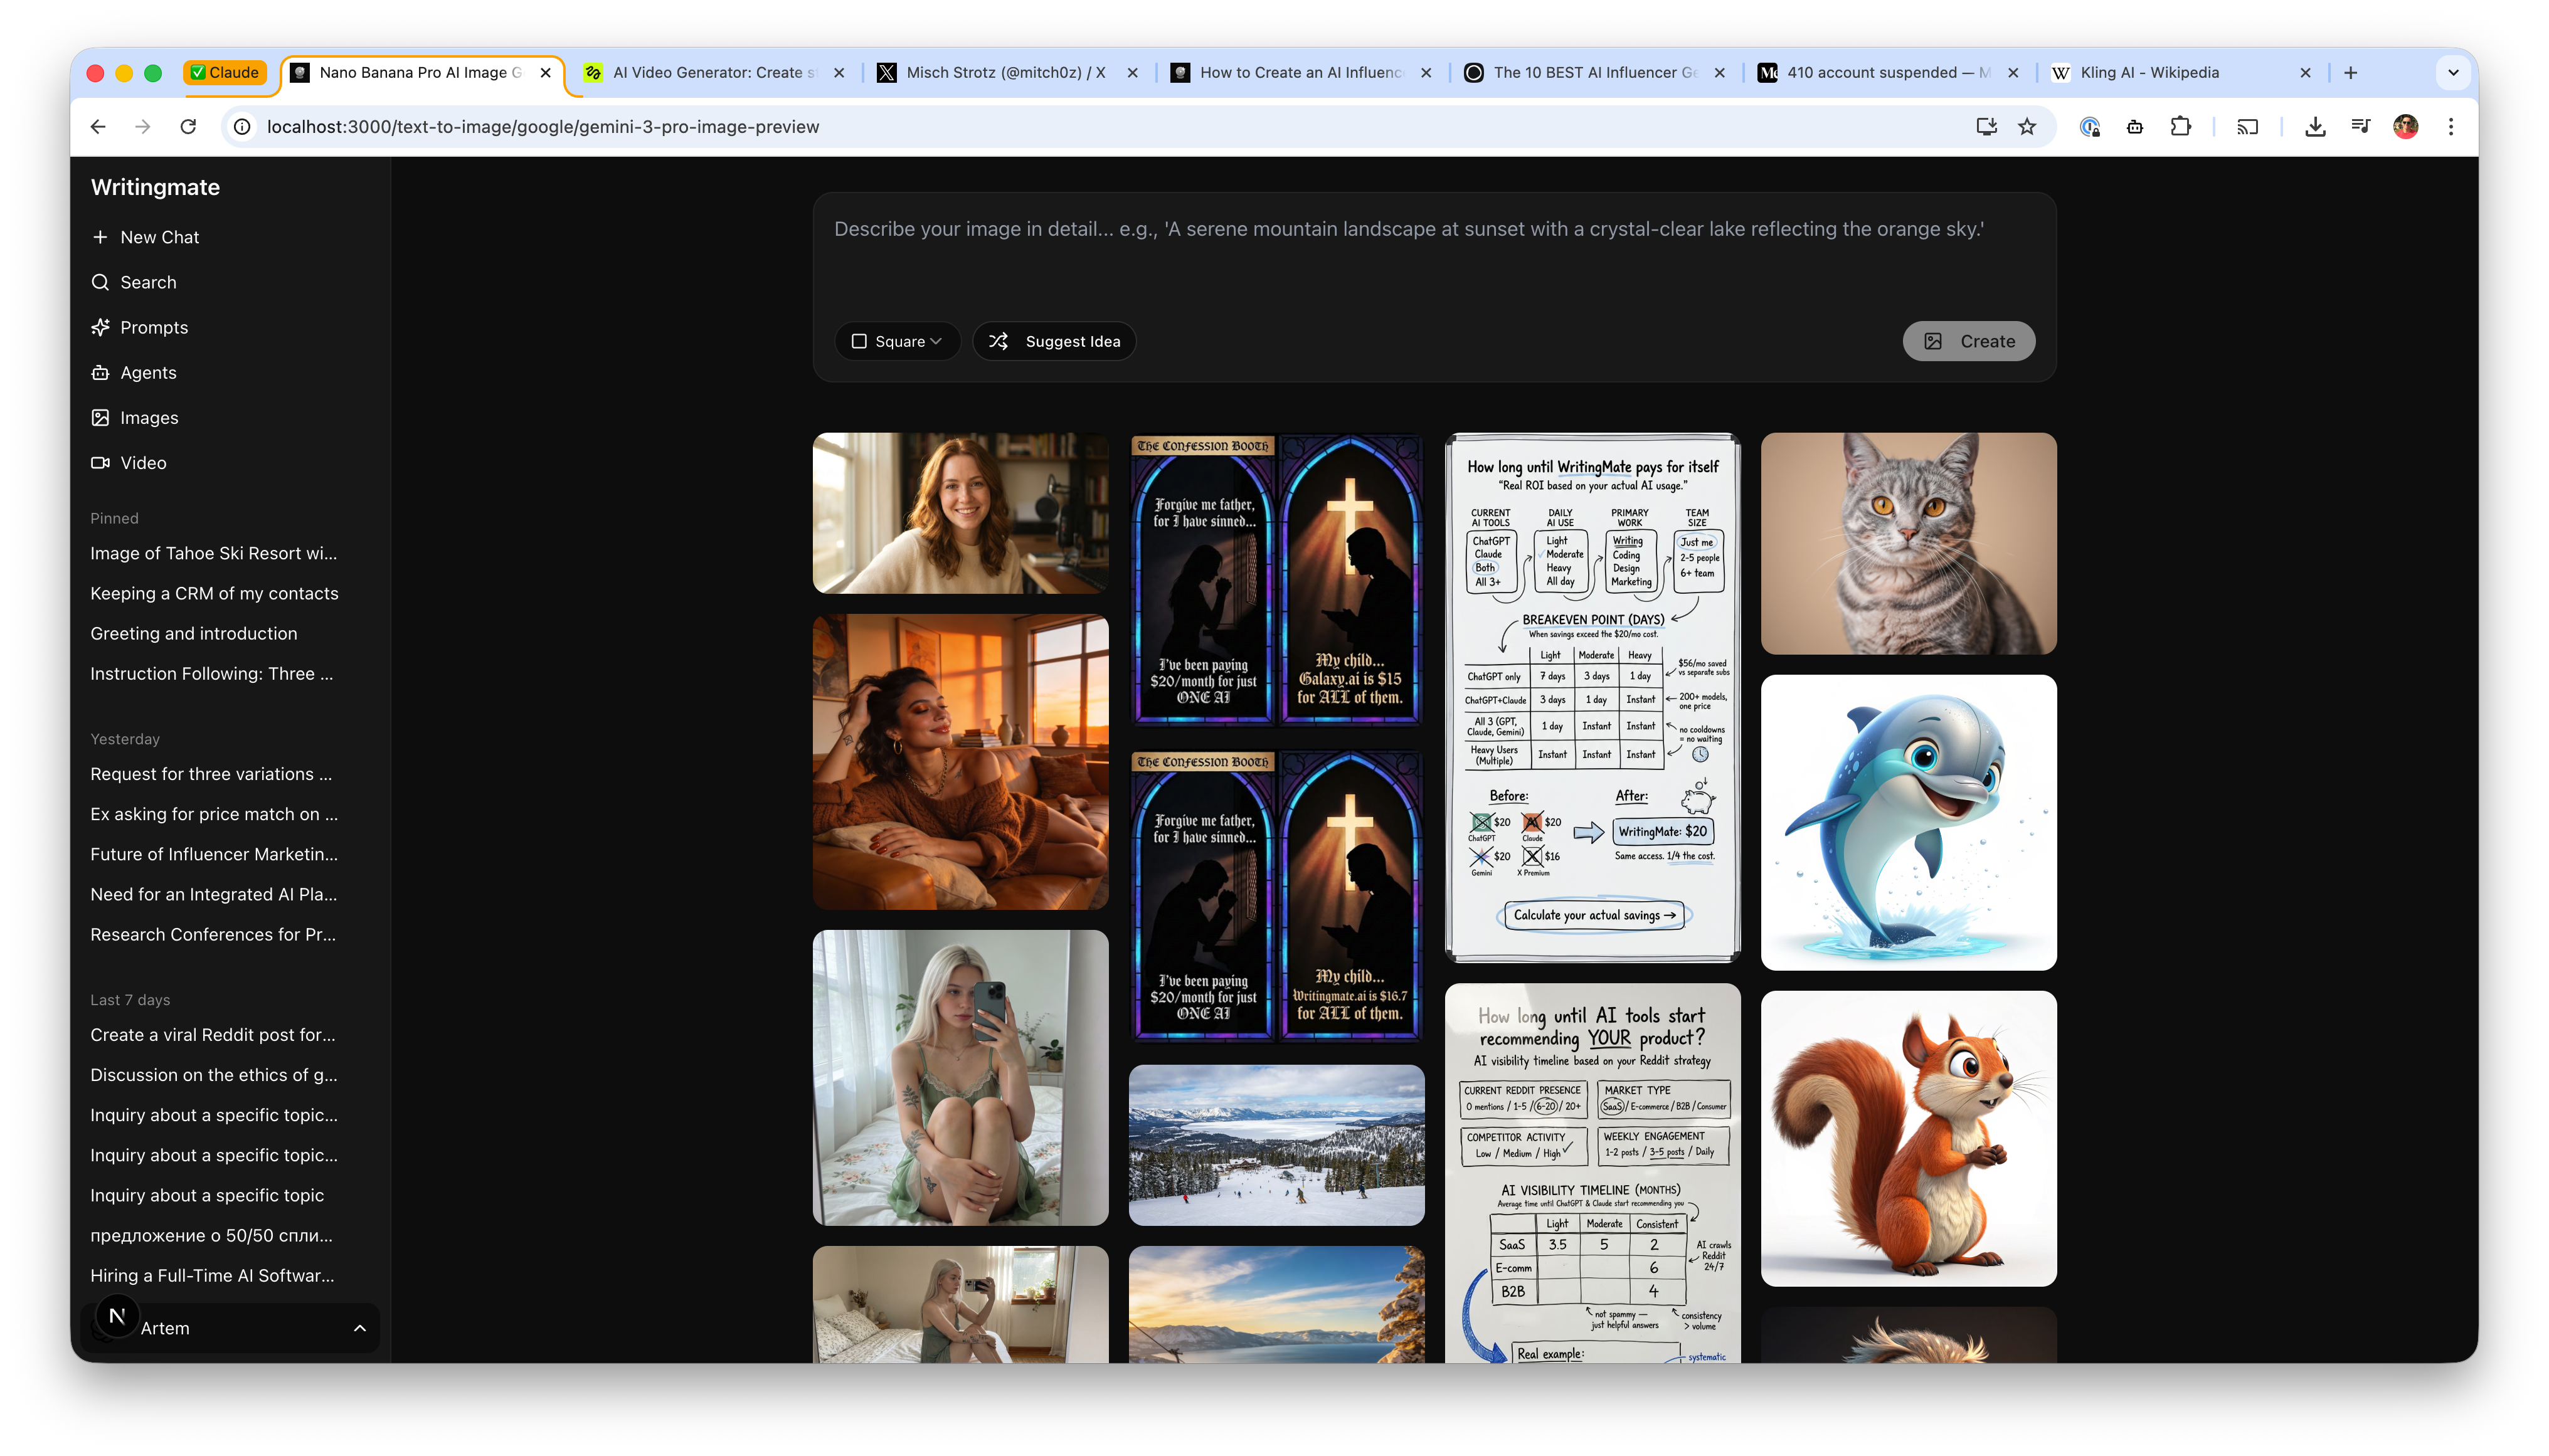Open the 'Keeping a CRM of my contacts' chat

click(214, 593)
